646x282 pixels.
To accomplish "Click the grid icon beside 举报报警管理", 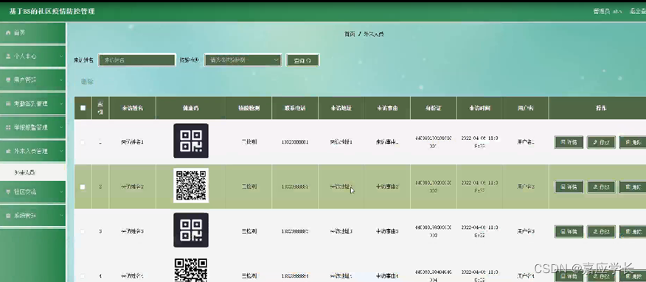I will (x=8, y=127).
